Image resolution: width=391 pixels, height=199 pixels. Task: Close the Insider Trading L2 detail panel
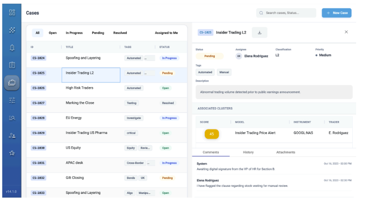[346, 32]
